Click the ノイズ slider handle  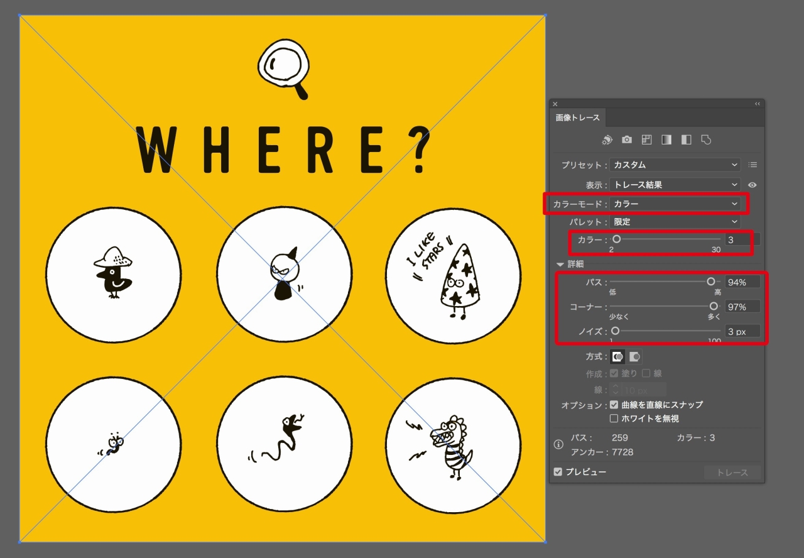[616, 331]
